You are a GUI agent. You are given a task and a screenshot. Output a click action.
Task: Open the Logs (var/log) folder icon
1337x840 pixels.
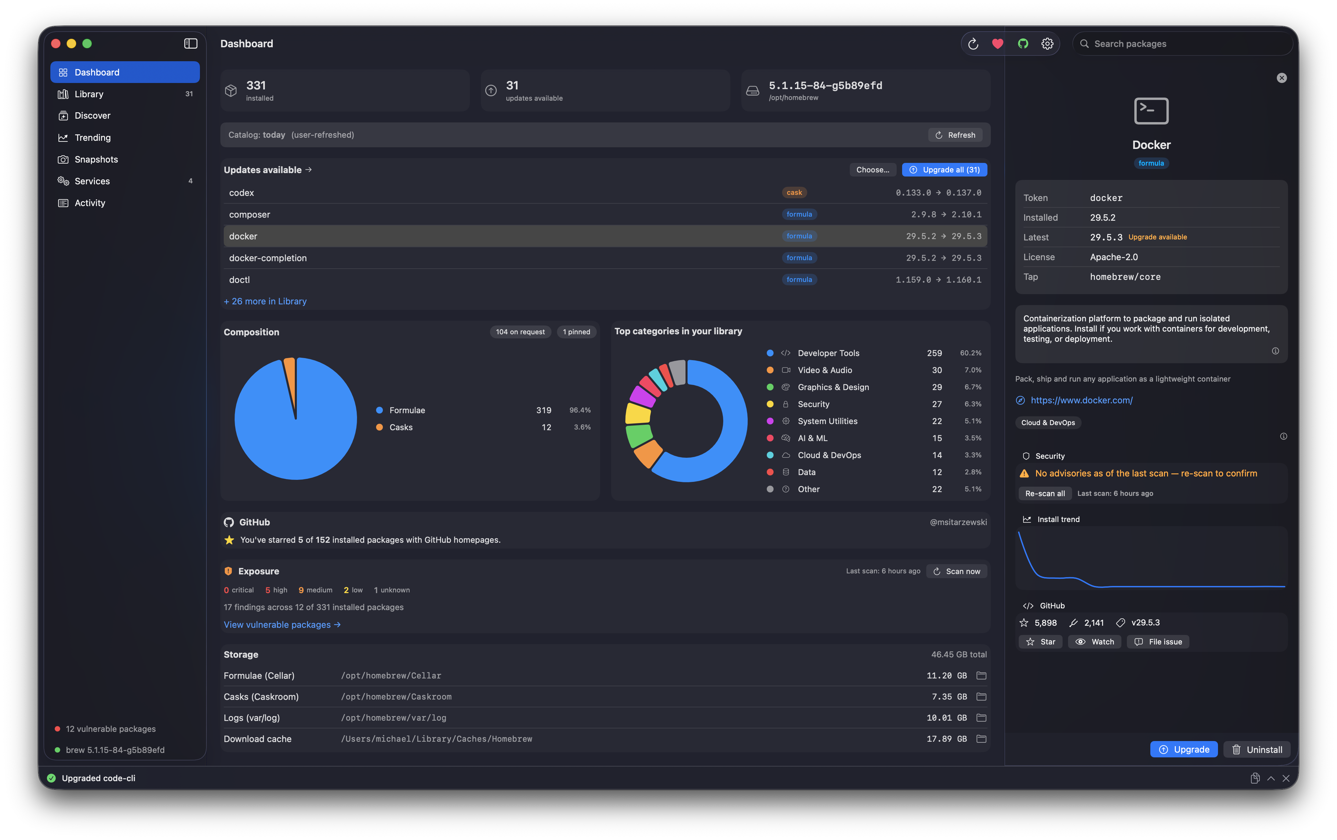(x=981, y=718)
